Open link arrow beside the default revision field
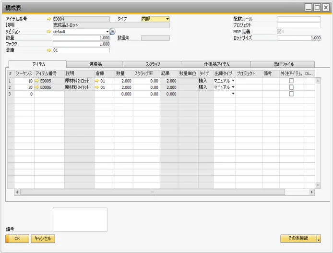Image resolution: width=333 pixels, height=253 pixels. pyautogui.click(x=49, y=32)
